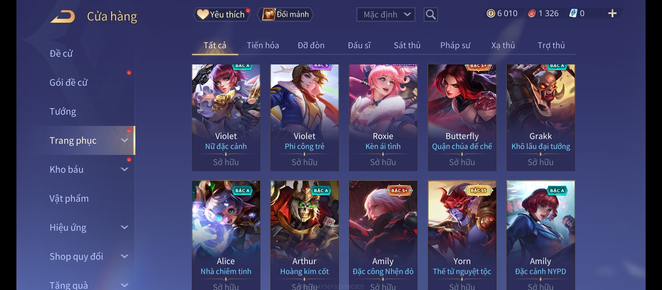Expand the Kho báu chevron
Screen dimensions: 662x290
[124, 169]
